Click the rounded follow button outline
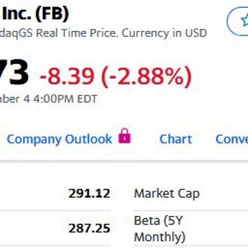 238,21
